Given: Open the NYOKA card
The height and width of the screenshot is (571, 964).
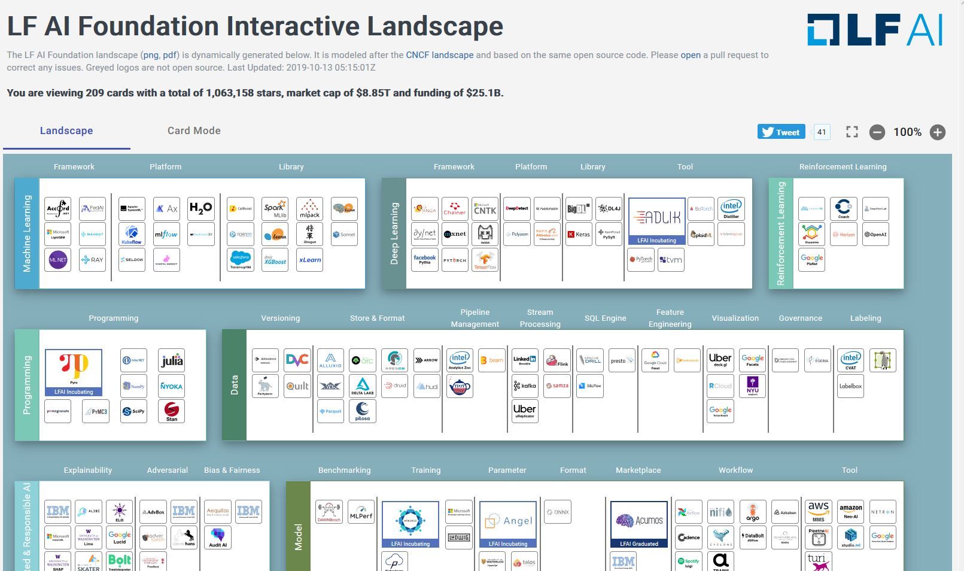Looking at the screenshot, I should (x=172, y=386).
